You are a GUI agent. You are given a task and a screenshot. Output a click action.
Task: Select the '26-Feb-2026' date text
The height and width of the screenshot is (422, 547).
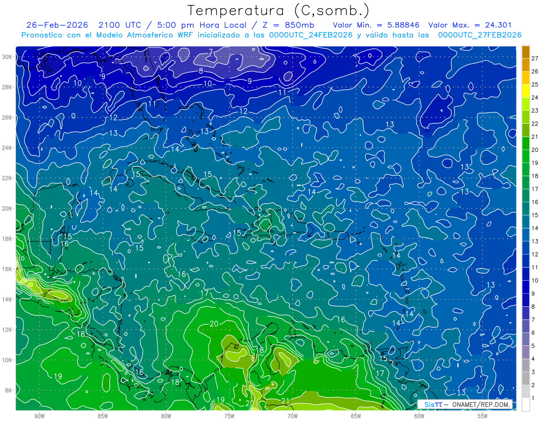[58, 25]
